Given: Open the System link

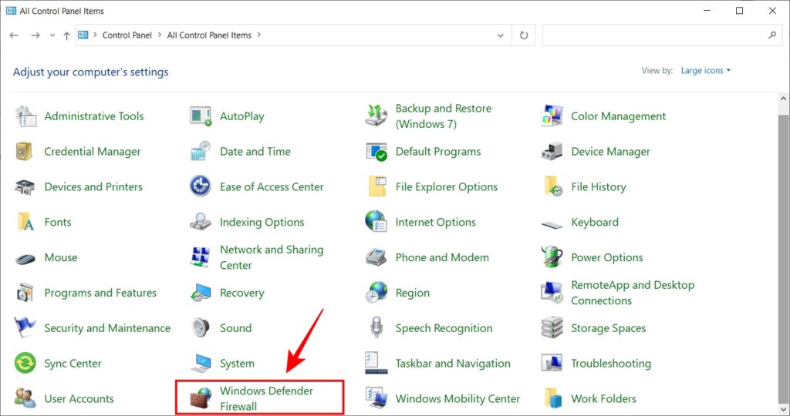Looking at the screenshot, I should (237, 363).
